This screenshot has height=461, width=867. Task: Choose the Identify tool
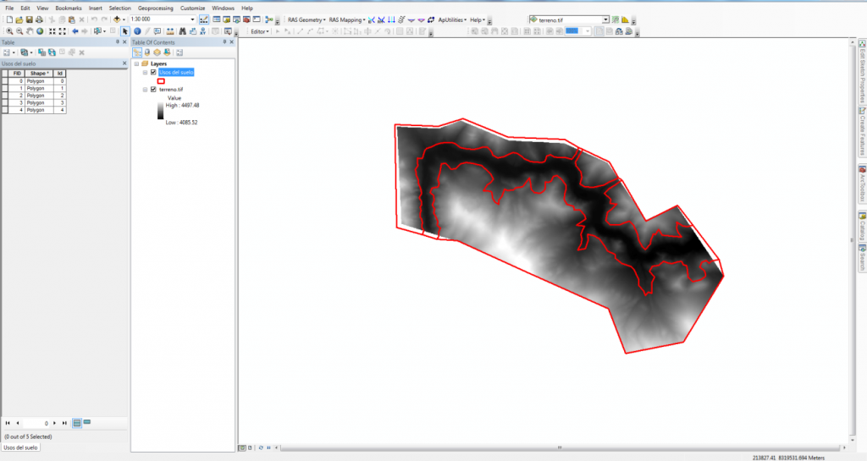click(136, 31)
